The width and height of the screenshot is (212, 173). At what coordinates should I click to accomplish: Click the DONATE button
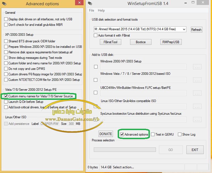106,134
